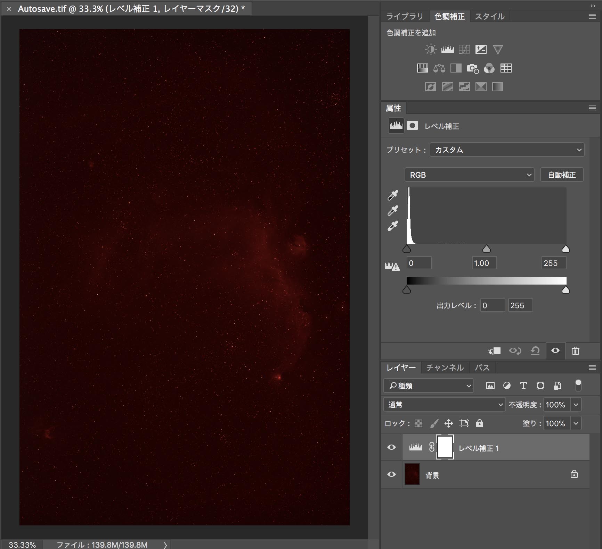Toggle adjustment visibility in the 属性 panel

[555, 351]
